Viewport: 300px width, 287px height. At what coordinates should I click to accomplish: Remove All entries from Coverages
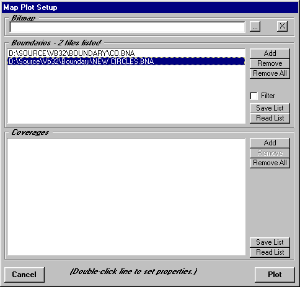270,163
